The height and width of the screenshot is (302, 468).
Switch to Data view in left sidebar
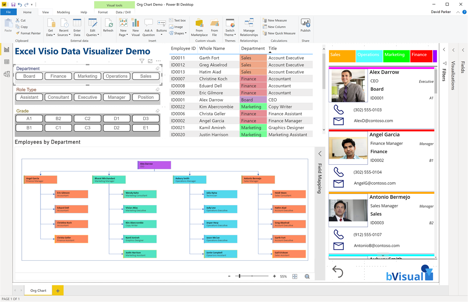pyautogui.click(x=7, y=62)
